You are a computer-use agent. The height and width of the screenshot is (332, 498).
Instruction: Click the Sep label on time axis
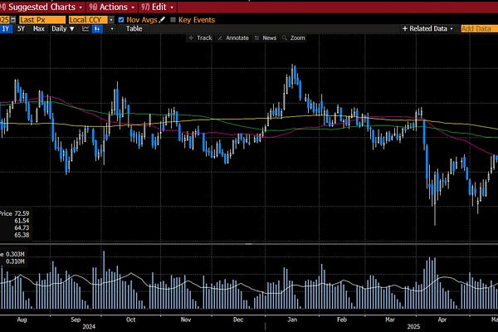76,320
